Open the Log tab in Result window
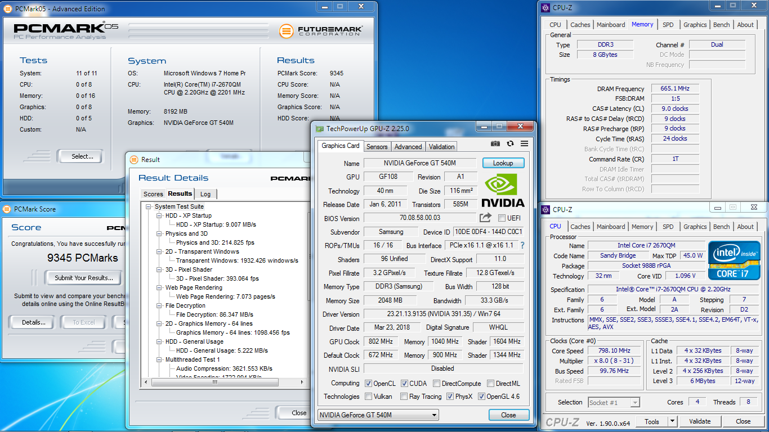Viewport: 769px width, 432px height. point(205,194)
